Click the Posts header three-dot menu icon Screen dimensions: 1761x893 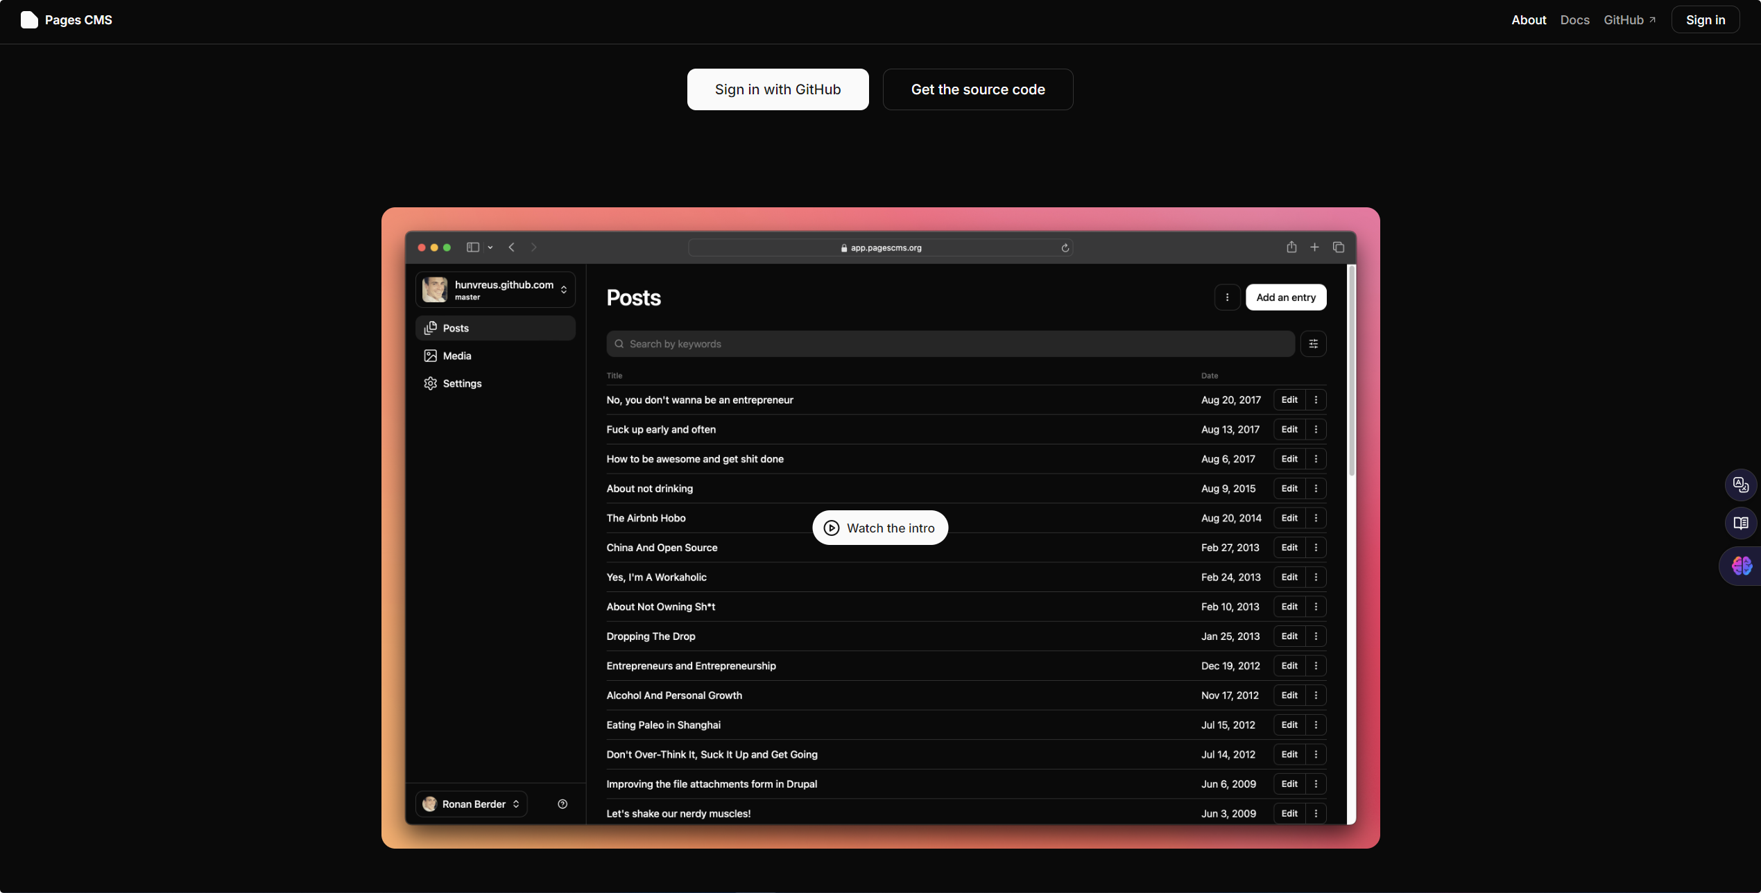point(1227,297)
